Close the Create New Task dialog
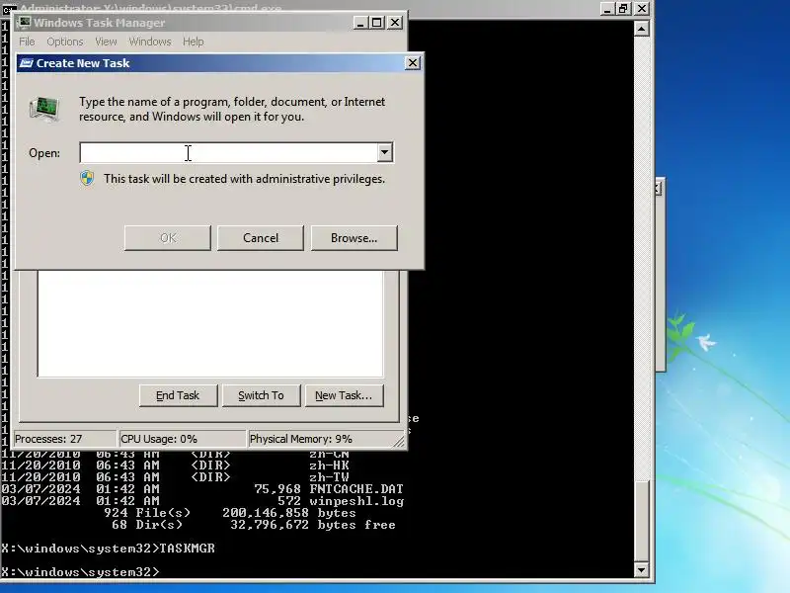790x593 pixels. (x=413, y=63)
